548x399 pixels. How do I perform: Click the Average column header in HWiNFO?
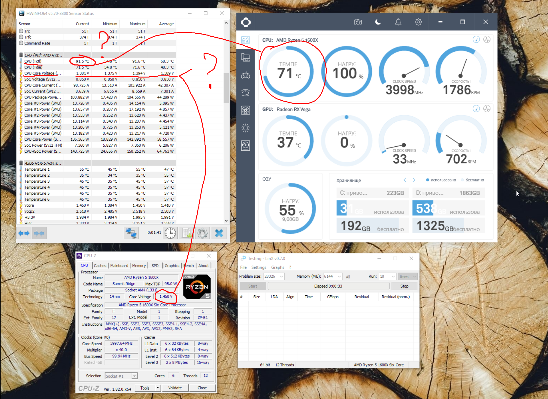163,24
